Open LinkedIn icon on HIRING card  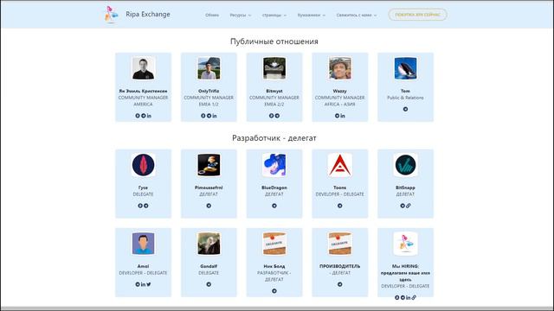point(409,297)
